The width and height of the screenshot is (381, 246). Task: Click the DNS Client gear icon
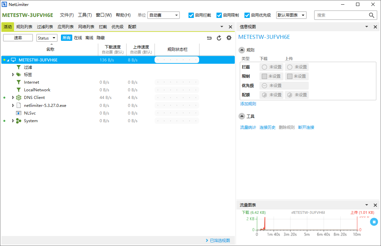[x=19, y=98]
